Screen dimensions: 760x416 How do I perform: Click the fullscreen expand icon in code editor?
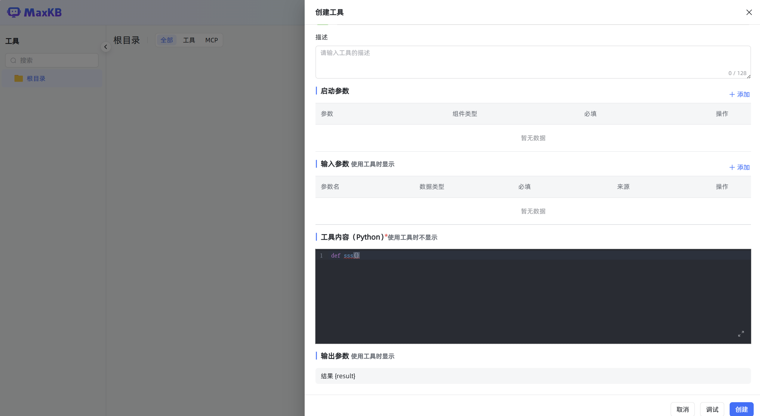741,334
